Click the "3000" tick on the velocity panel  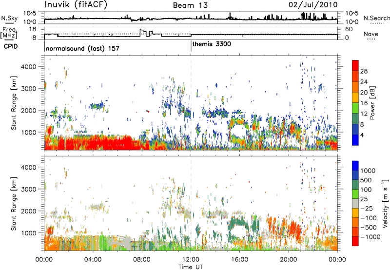[x=28, y=189]
